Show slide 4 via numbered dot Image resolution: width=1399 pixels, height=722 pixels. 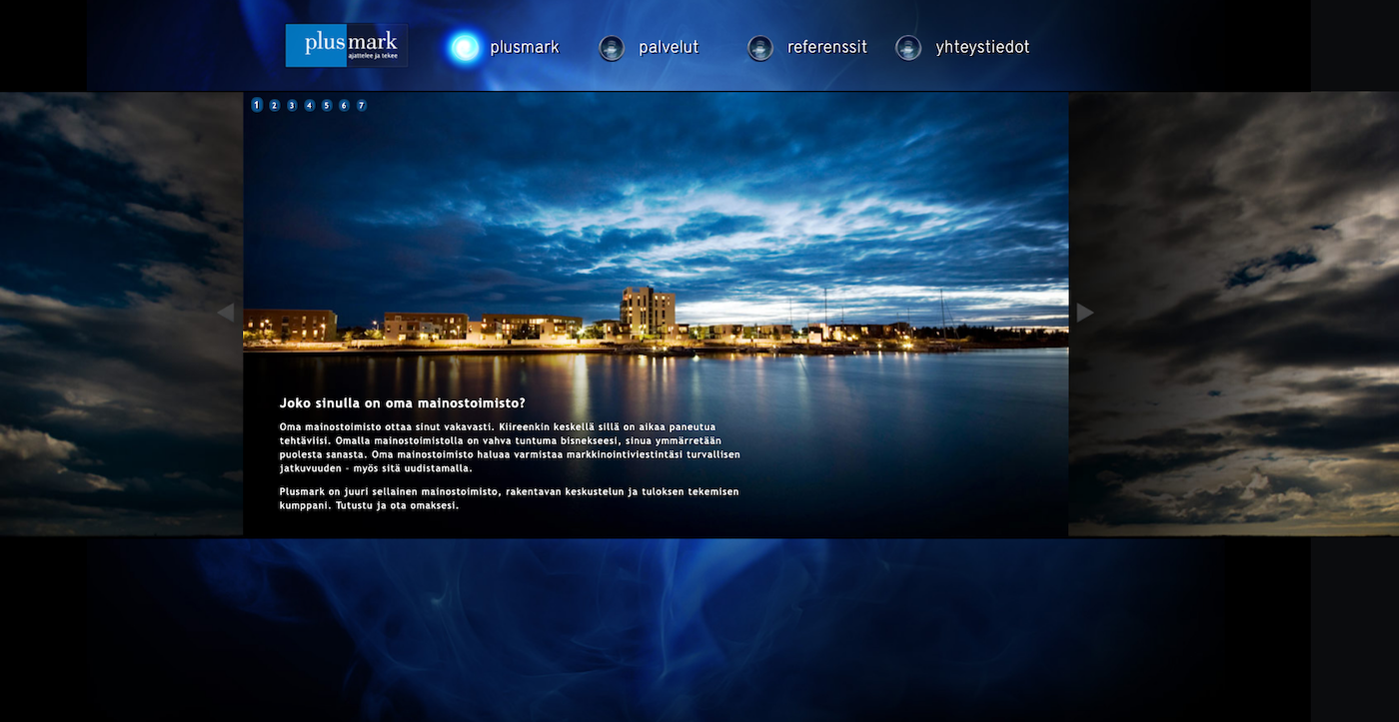tap(310, 105)
